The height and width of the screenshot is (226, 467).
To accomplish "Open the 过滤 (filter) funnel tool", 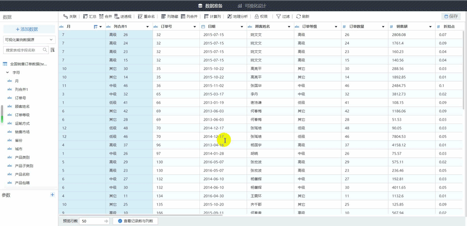I will 279,16.
